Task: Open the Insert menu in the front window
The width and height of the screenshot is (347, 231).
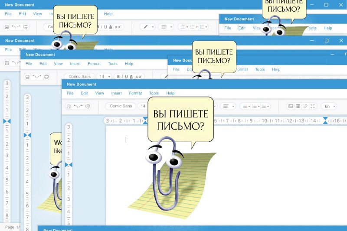Action: pos(116,93)
